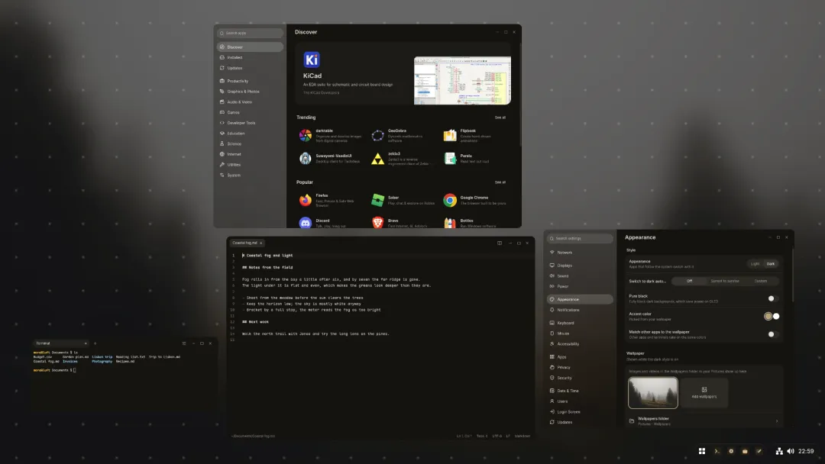Click See all next to Popular
The width and height of the screenshot is (825, 464).
(x=500, y=182)
